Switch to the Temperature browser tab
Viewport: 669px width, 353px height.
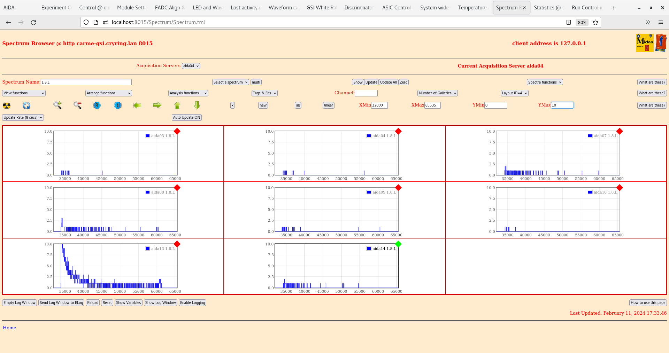tap(472, 8)
